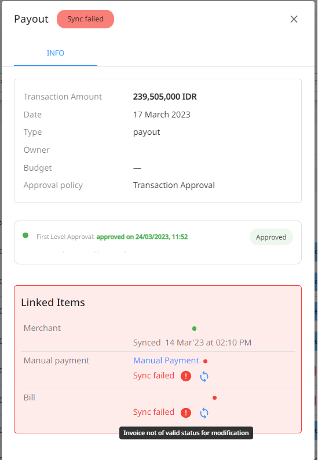This screenshot has width=318, height=460.
Task: Close the Payout panel with X icon
Action: tap(294, 19)
